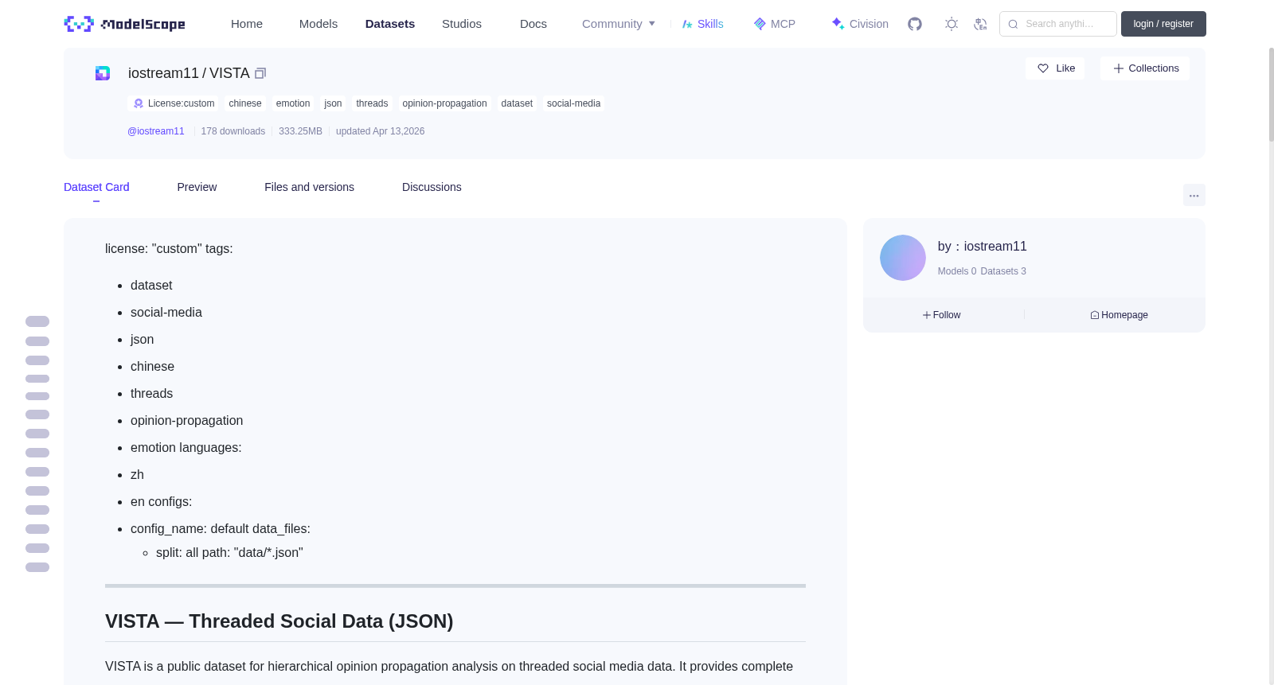Open the GitHub repository icon
The height and width of the screenshot is (685, 1274).
click(x=915, y=24)
